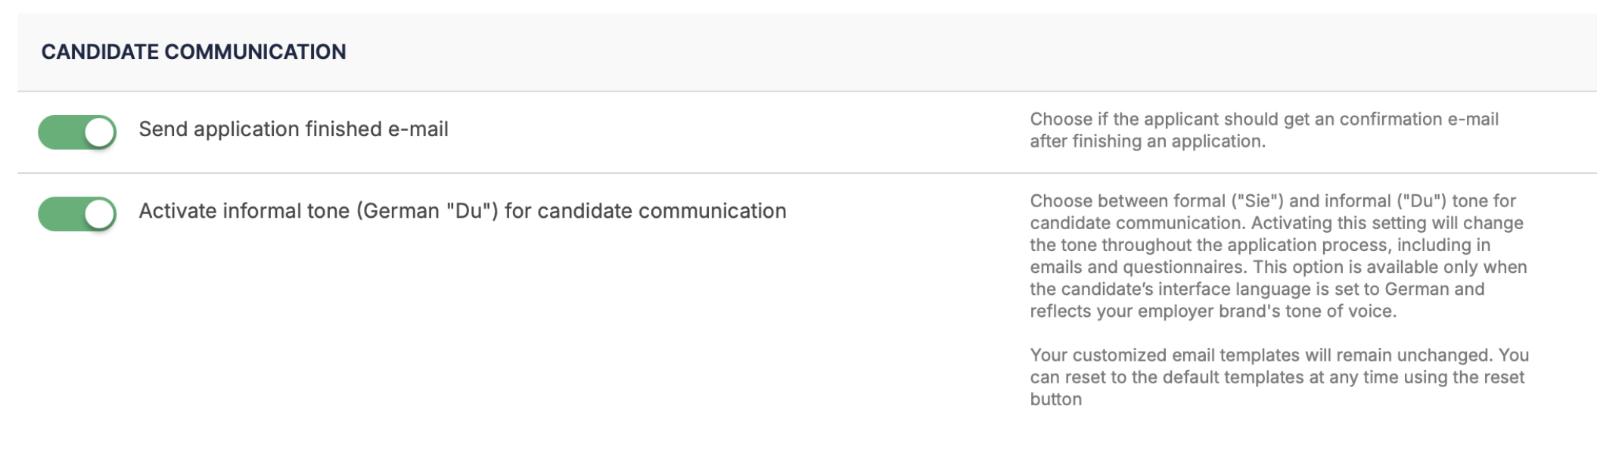Click "after finishing an application." help line
This screenshot has height=462, width=1597.
click(x=1147, y=141)
